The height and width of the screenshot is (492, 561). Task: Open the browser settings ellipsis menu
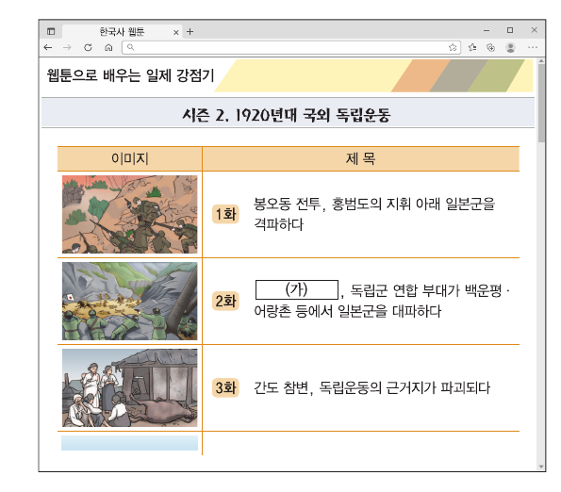pyautogui.click(x=533, y=47)
